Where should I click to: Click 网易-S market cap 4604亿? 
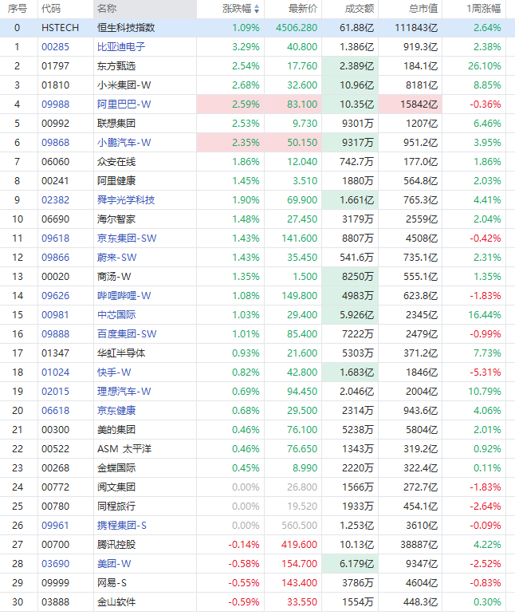pyautogui.click(x=422, y=583)
